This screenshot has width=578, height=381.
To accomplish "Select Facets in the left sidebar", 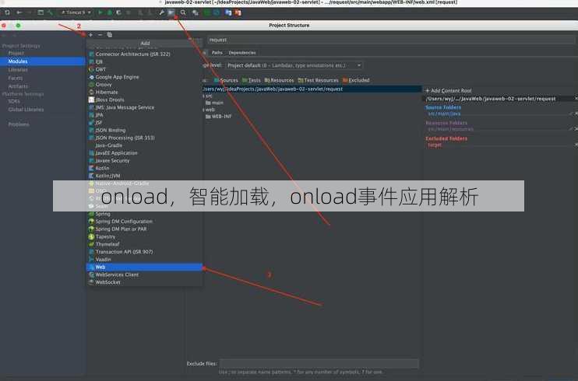I will point(15,78).
